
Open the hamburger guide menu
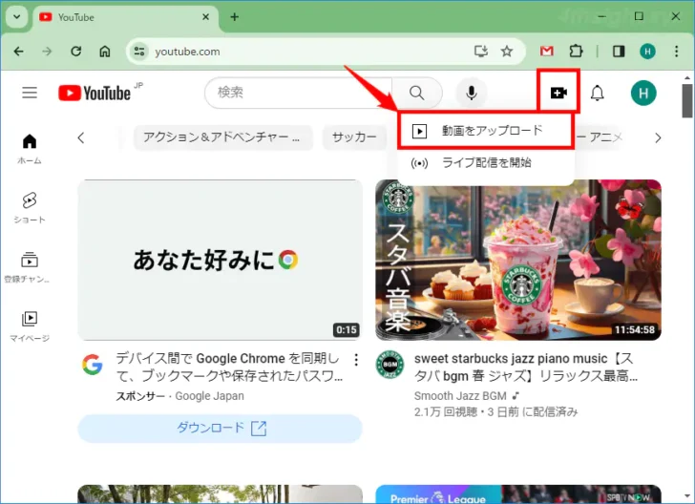[30, 93]
